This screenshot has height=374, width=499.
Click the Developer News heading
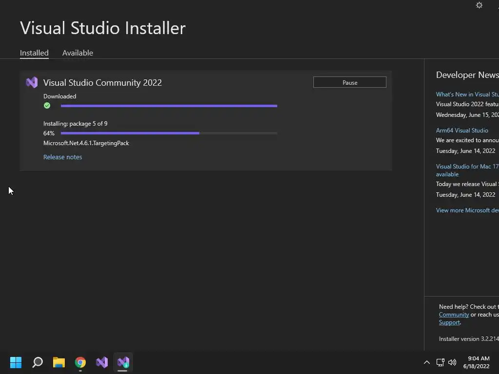coord(467,75)
